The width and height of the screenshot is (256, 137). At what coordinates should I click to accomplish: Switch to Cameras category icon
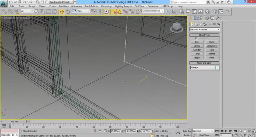[205, 24]
